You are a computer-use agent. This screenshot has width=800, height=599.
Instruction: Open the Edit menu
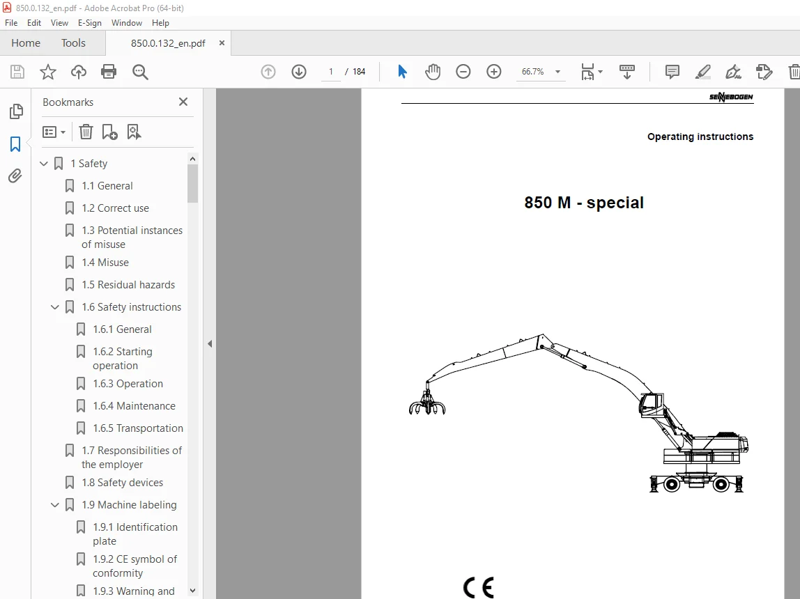click(x=33, y=23)
